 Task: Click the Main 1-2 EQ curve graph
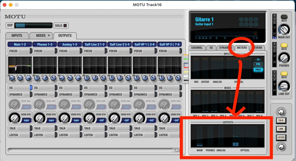click(20, 65)
